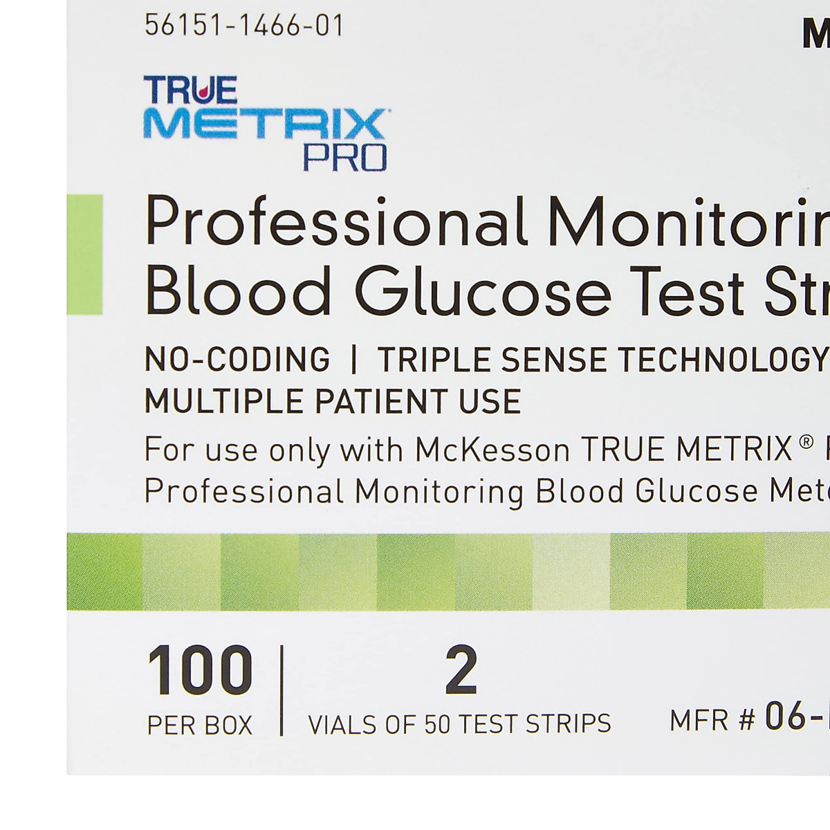Click the NO-CODING label
Image resolution: width=830 pixels, height=830 pixels.
click(x=237, y=360)
